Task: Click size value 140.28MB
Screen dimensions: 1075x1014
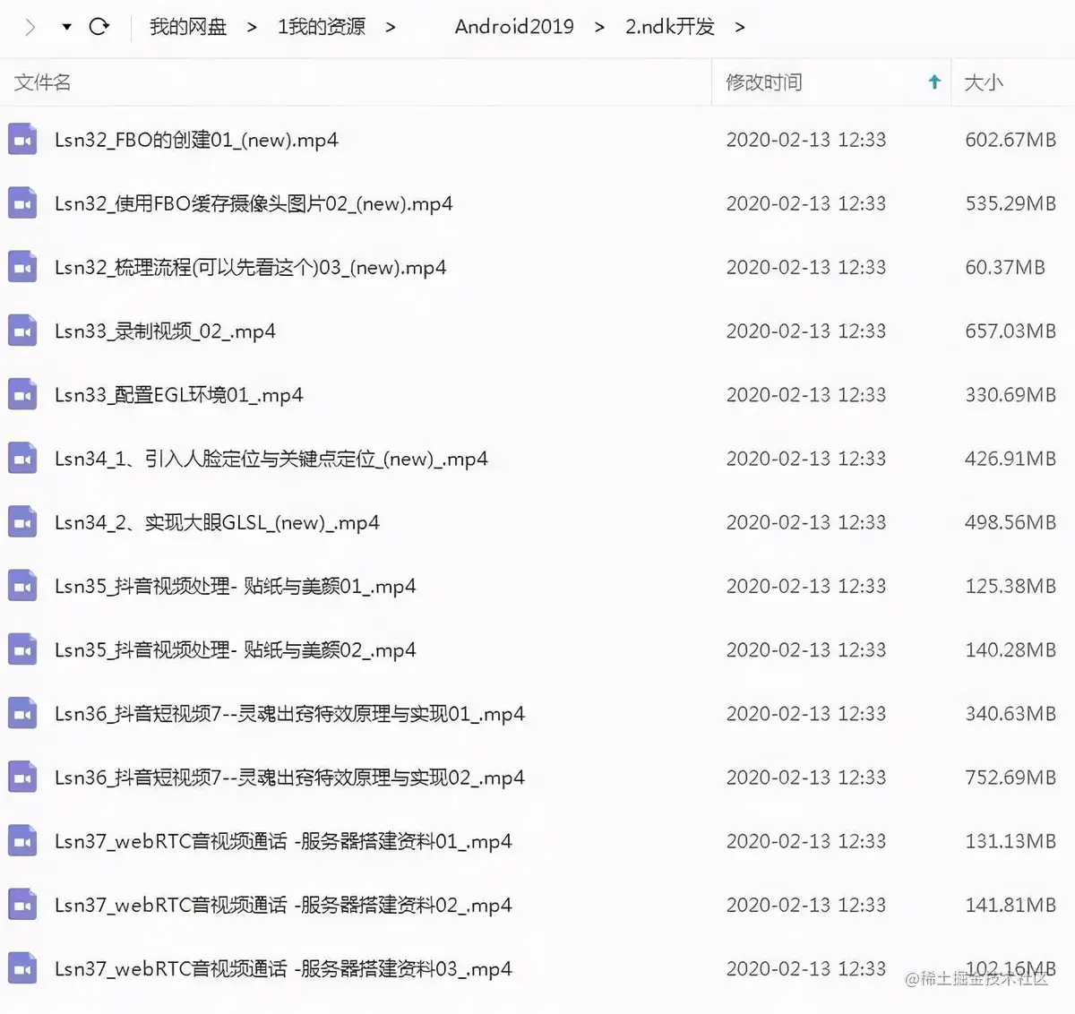Action: [x=1010, y=649]
